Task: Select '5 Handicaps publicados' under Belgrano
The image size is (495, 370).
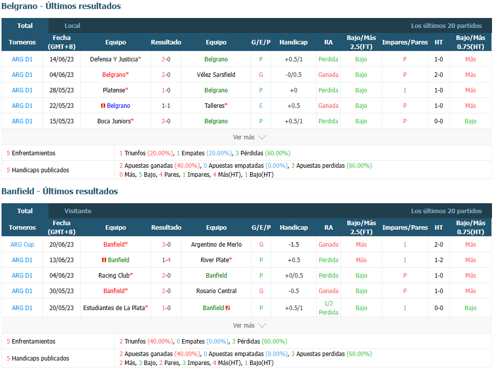Action: 38,170
